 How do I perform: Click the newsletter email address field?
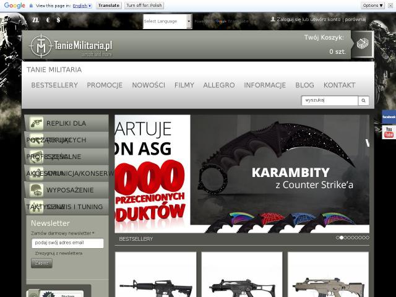67,243
